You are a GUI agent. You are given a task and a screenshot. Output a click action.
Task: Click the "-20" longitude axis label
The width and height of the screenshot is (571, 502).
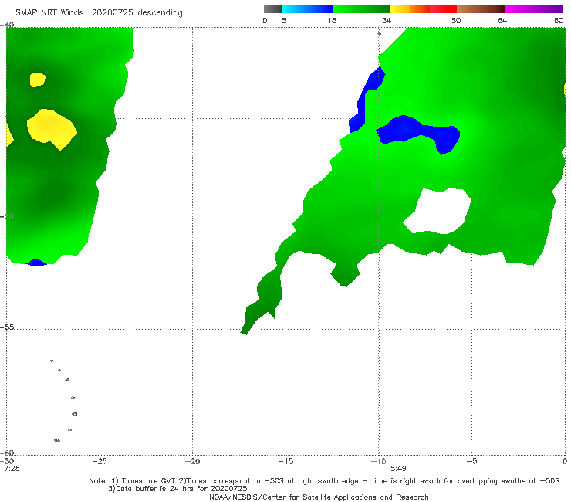tap(192, 461)
